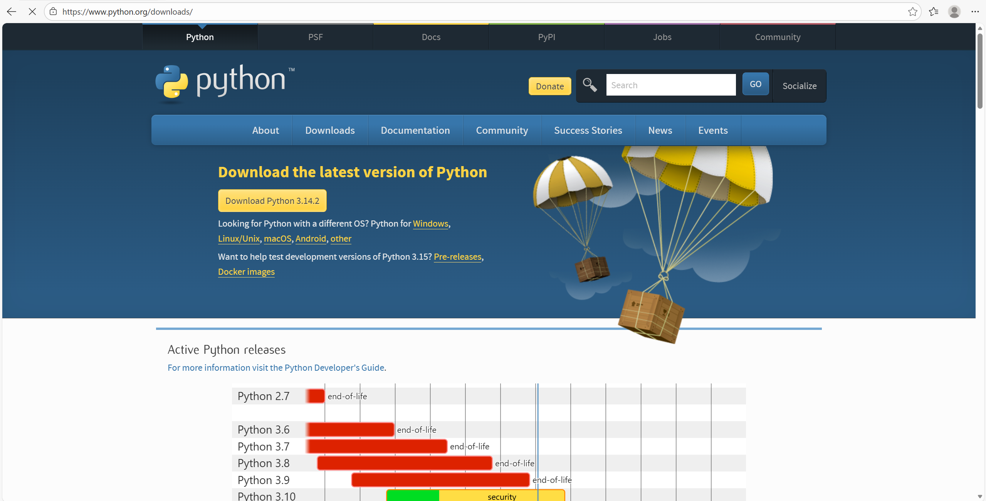The height and width of the screenshot is (501, 986).
Task: Open the browser profile avatar
Action: (x=954, y=12)
